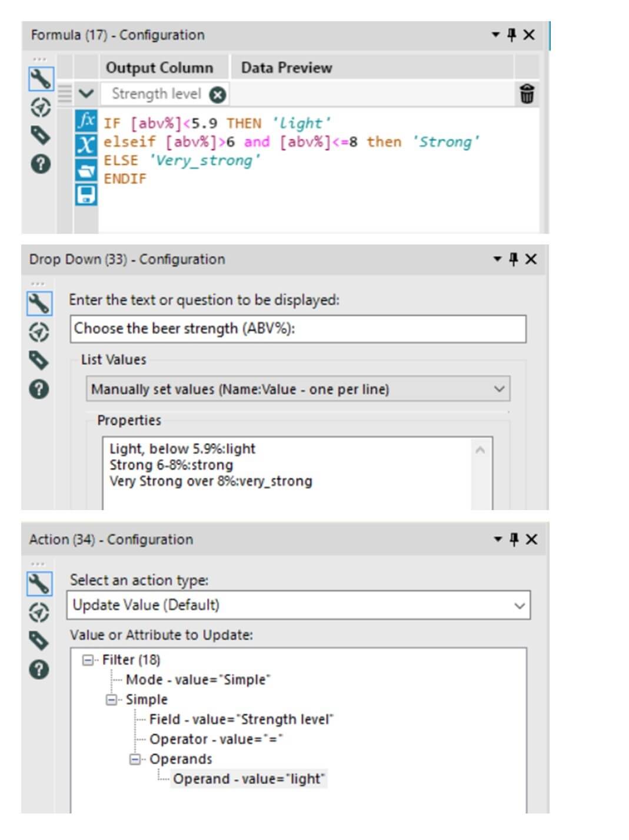Toggle the pin on Formula (17) panel
The image size is (629, 840).
point(512,35)
